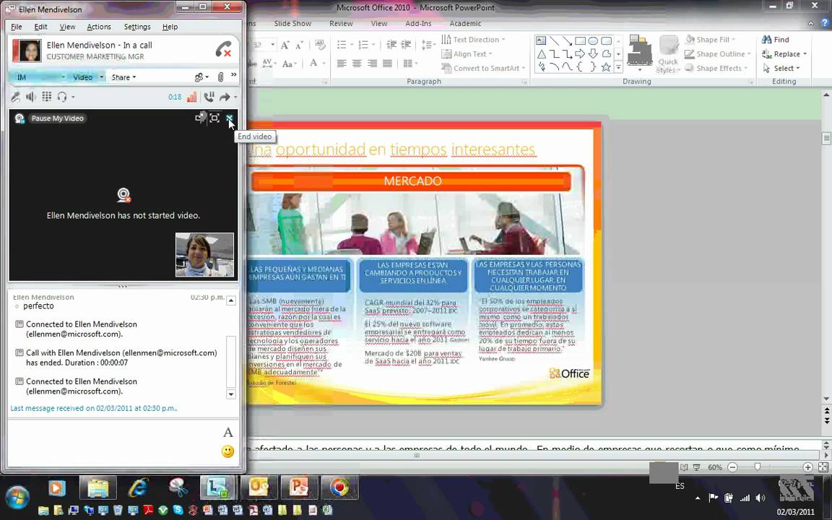The width and height of the screenshot is (832, 520).
Task: Open the Lync Settings menu
Action: 137,27
